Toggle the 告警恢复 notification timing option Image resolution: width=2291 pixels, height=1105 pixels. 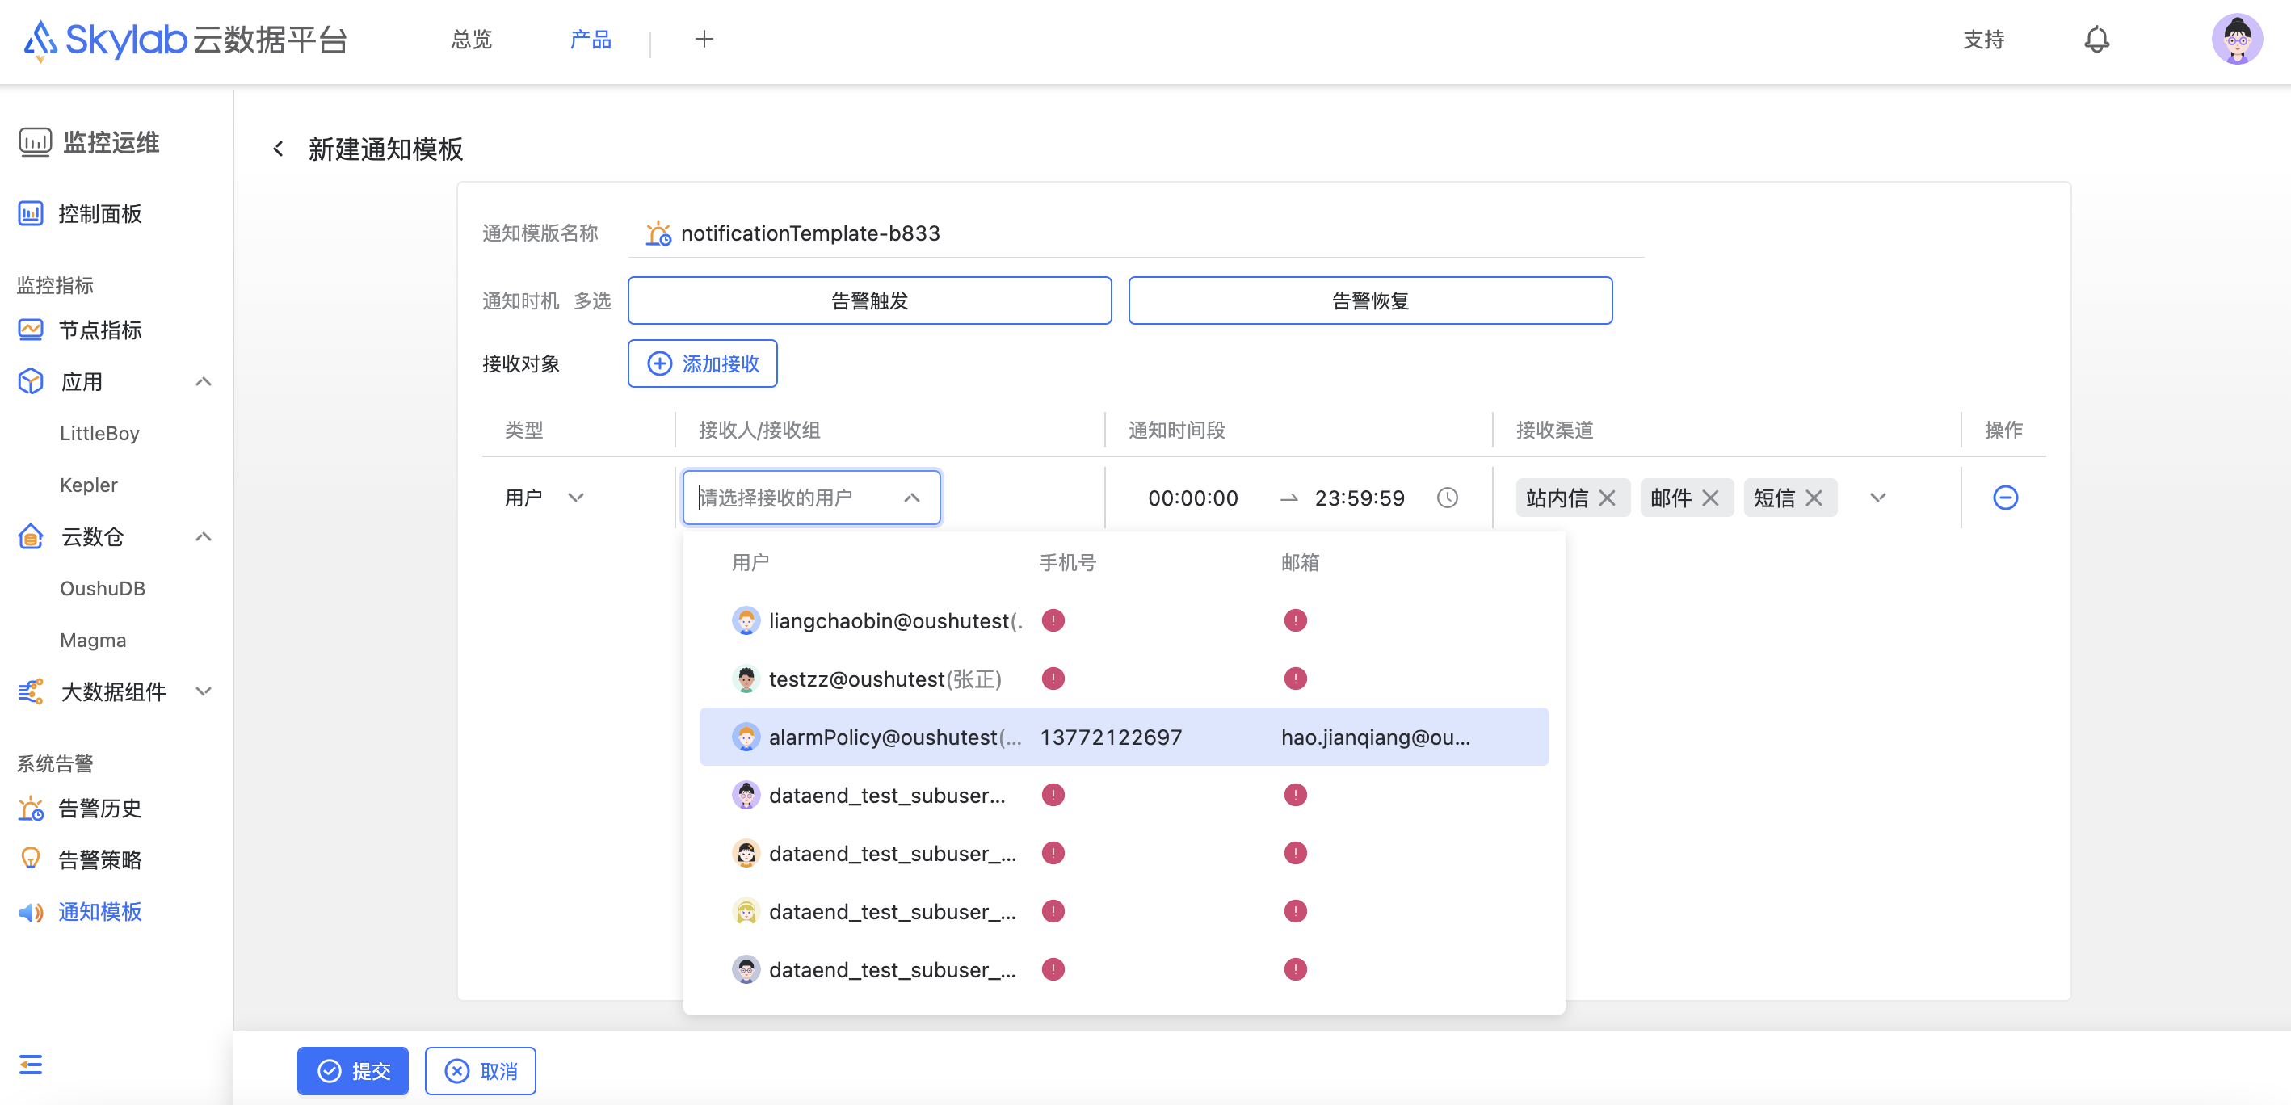point(1369,300)
